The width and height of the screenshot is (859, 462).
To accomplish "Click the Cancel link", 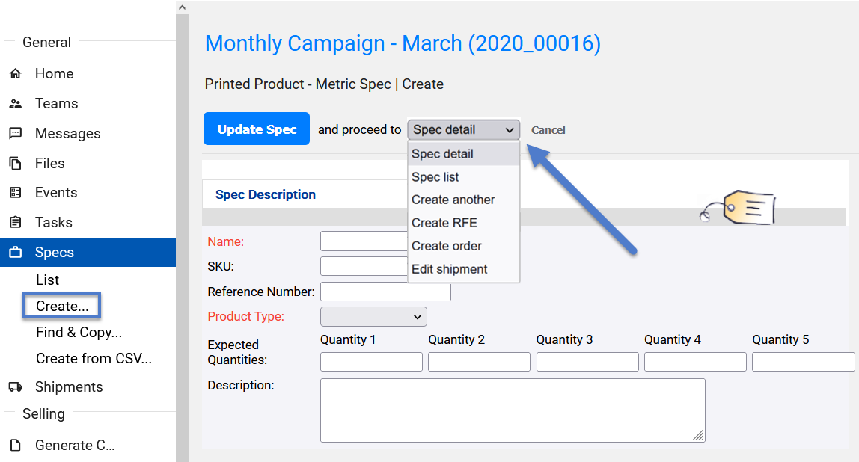I will coord(548,130).
